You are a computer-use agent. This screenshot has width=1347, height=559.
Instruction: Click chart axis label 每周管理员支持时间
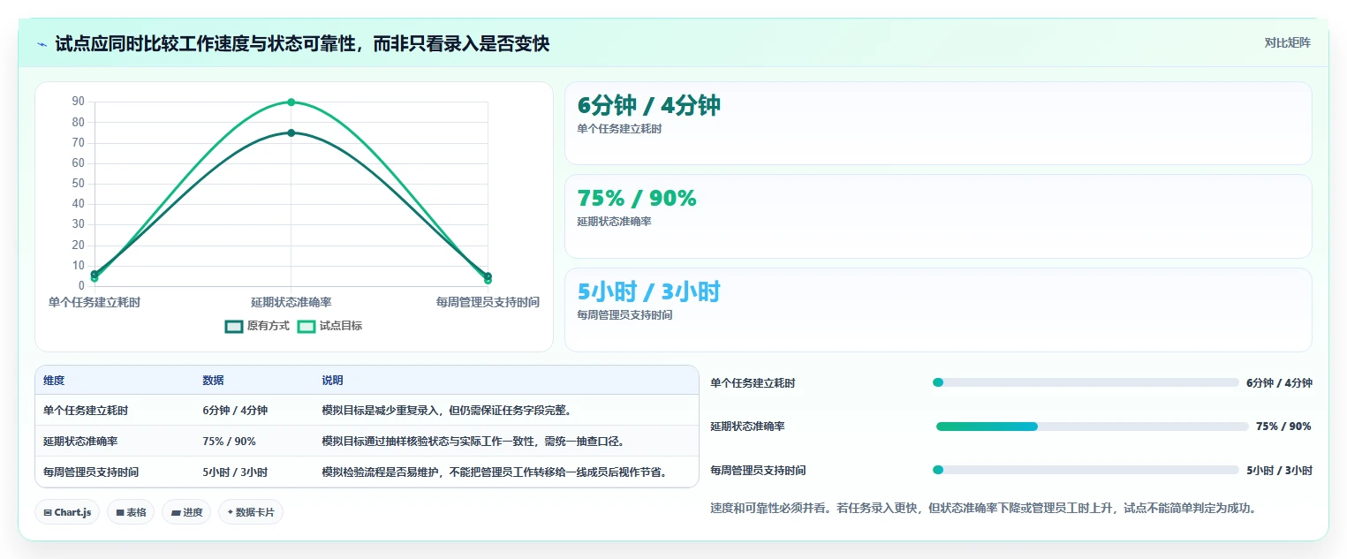pos(488,302)
